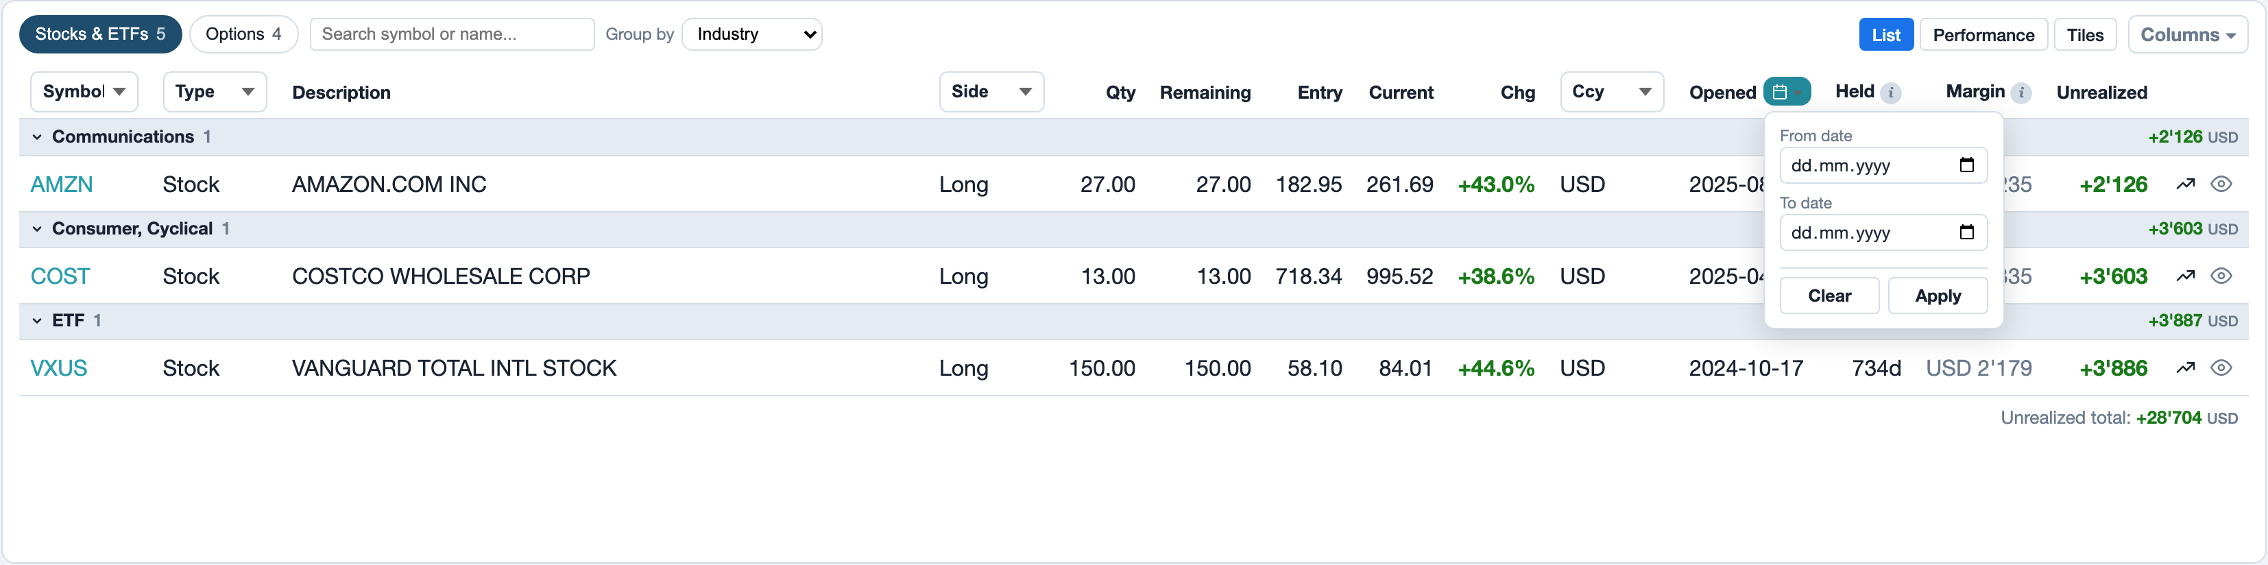Toggle the eye icon on VXUS row
This screenshot has height=565, width=2268.
(x=2221, y=368)
